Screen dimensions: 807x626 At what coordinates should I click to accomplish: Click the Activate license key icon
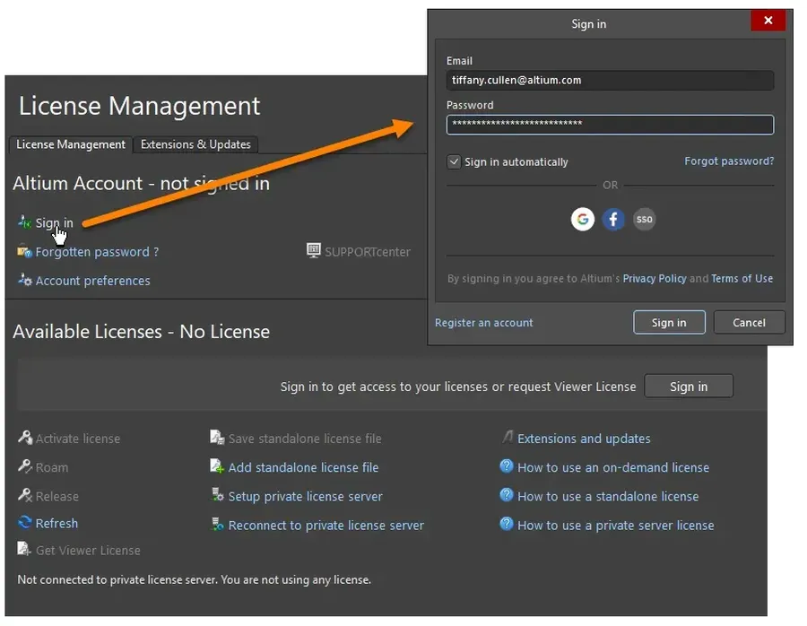pyautogui.click(x=25, y=438)
